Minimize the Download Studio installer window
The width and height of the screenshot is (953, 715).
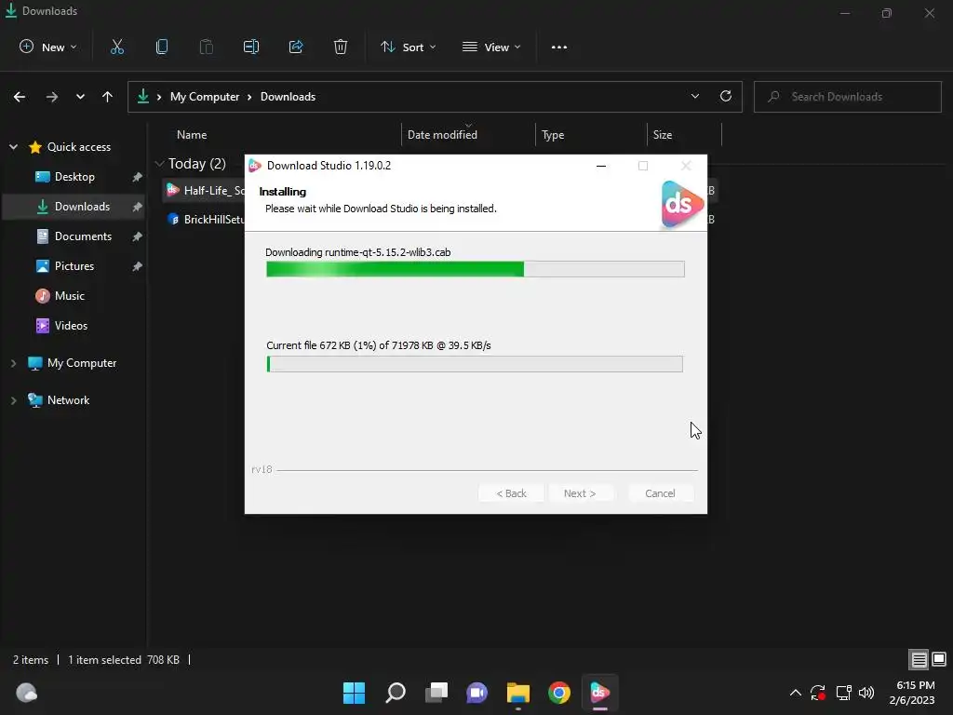tap(601, 166)
